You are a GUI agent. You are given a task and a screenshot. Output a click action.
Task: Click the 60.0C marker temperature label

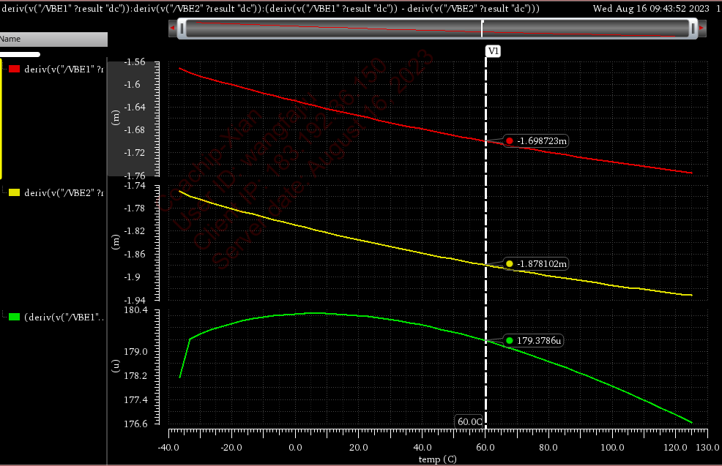(469, 421)
